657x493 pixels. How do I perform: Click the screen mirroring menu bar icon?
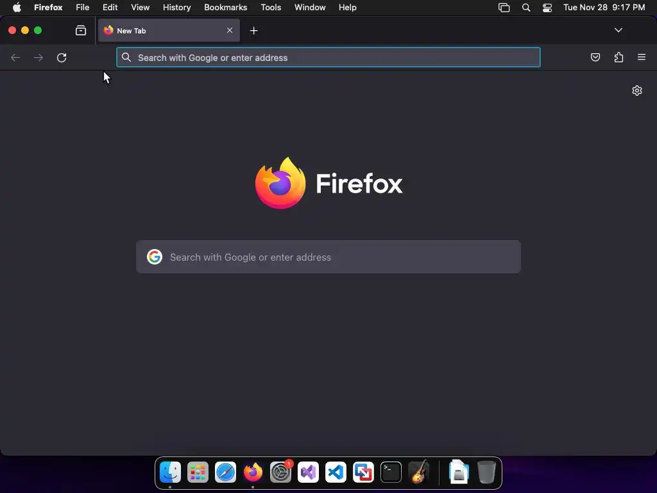(x=504, y=8)
